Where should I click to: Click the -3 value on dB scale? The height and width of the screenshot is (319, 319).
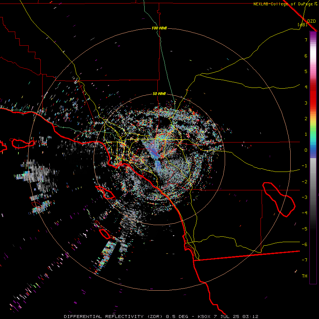click(304, 197)
